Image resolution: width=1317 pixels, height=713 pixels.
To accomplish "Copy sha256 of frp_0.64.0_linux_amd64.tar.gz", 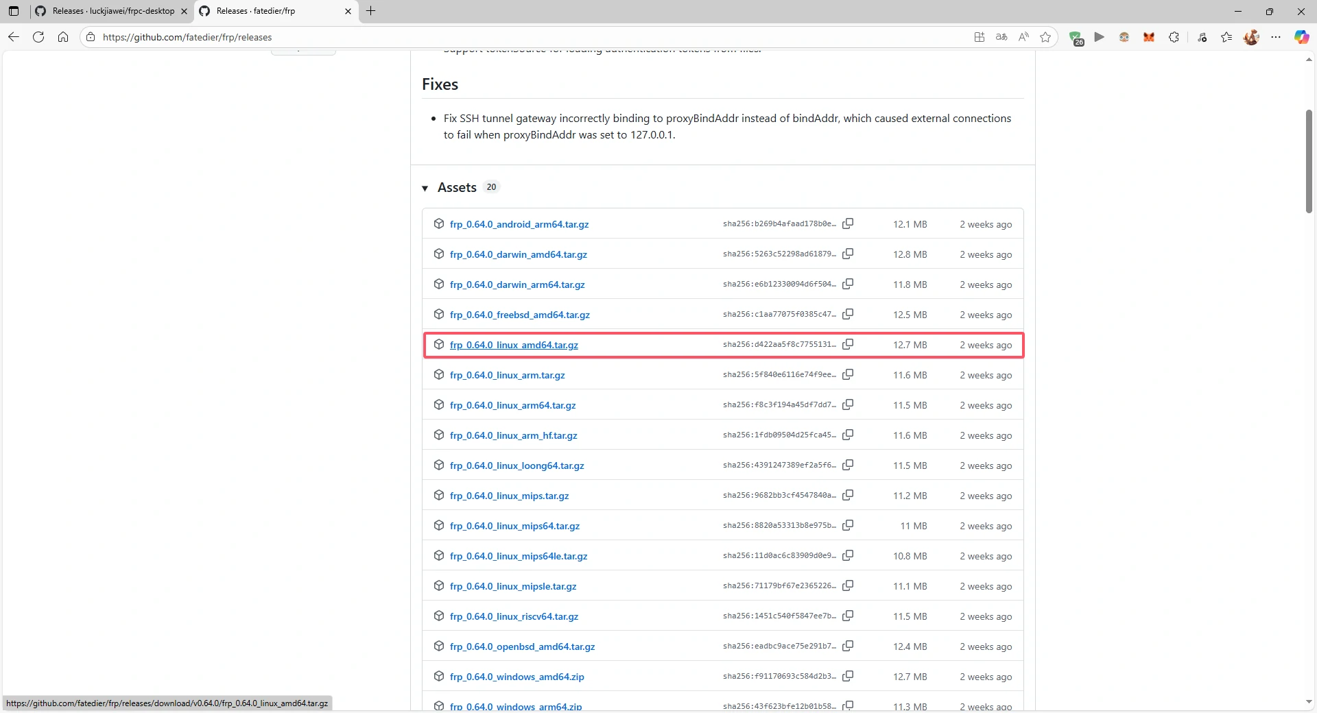I will tap(848, 344).
